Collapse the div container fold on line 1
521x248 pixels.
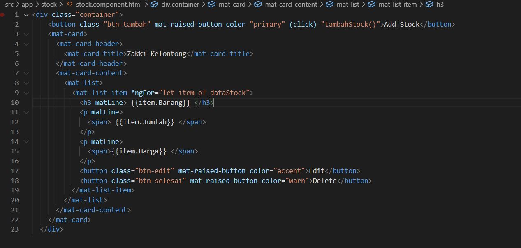click(x=26, y=14)
